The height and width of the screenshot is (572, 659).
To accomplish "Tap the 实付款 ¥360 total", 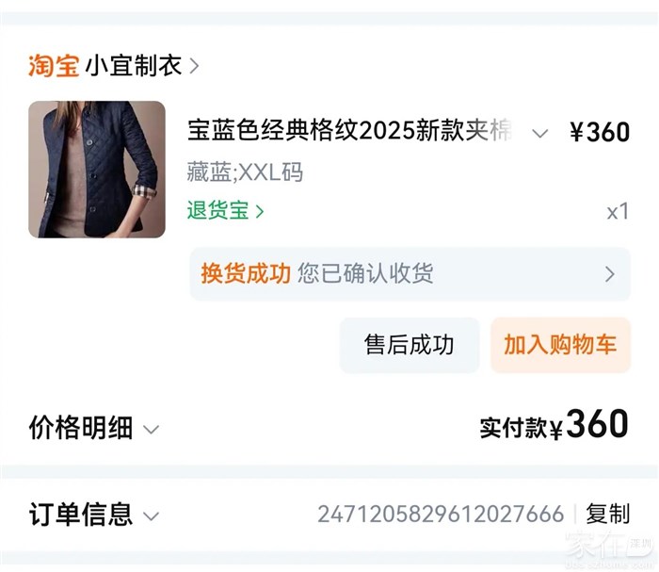I will tap(555, 427).
